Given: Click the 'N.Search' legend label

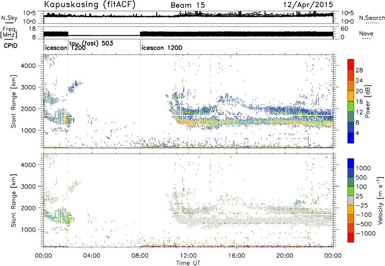Looking at the screenshot, I should pyautogui.click(x=372, y=18).
